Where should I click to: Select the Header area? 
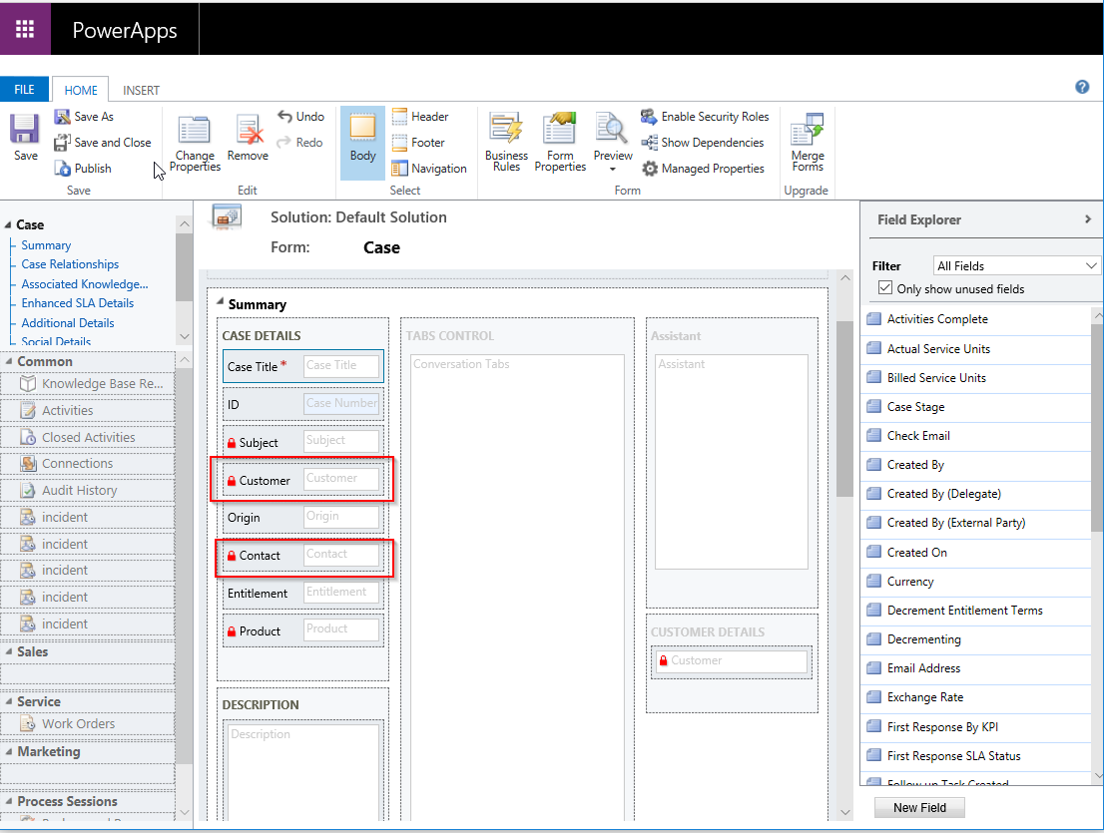[420, 117]
